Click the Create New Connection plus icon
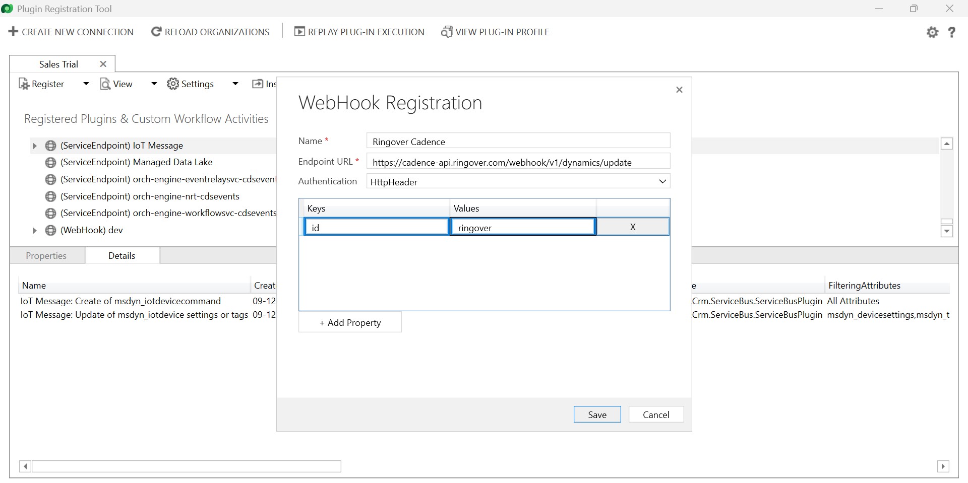 pyautogui.click(x=14, y=32)
